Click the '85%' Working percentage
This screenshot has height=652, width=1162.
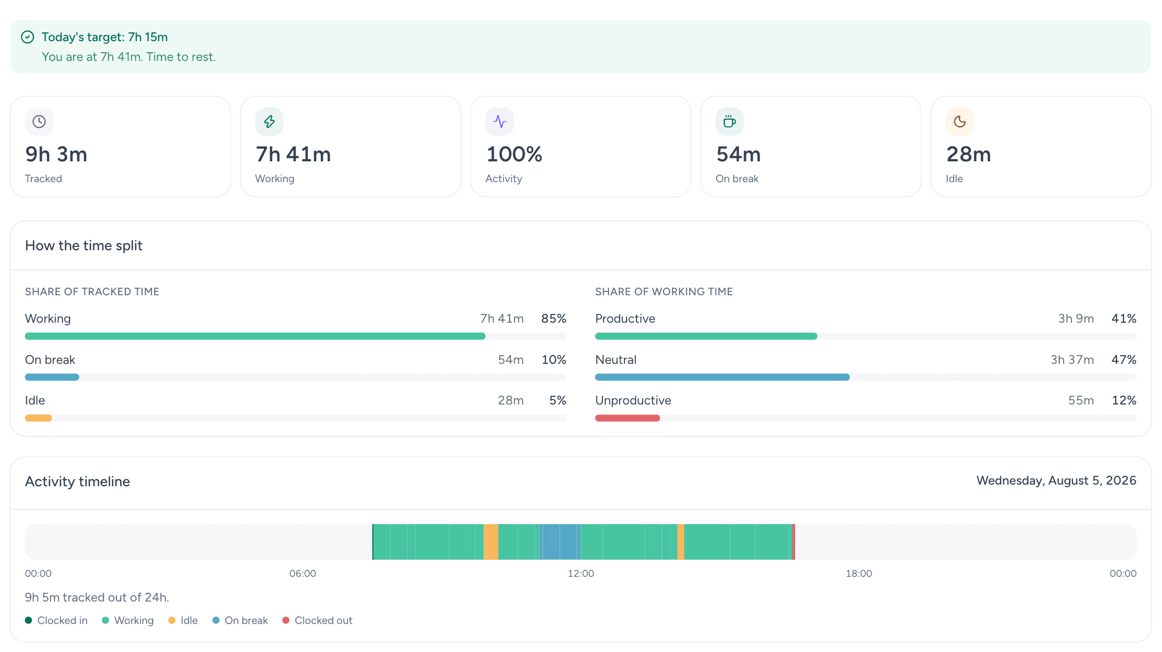coord(554,318)
